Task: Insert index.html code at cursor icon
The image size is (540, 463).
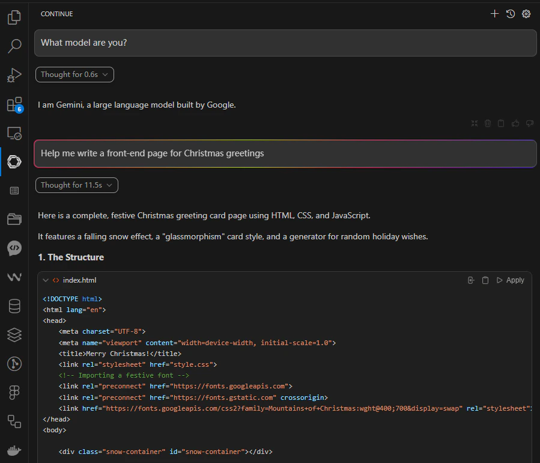Action: tap(471, 280)
